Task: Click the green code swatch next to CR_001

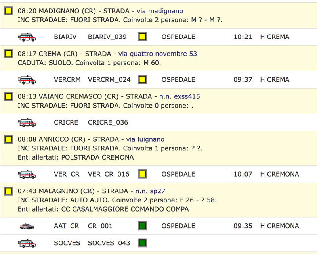Action: (142, 226)
